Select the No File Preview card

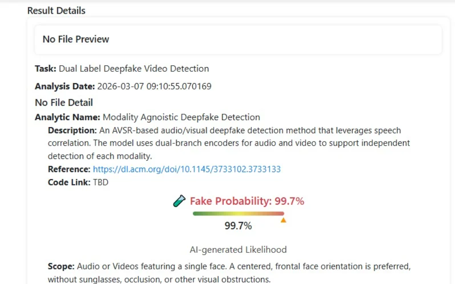(238, 39)
